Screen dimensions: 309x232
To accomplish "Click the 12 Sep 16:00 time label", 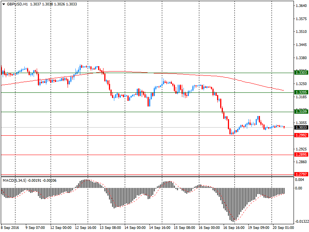I will [x=85, y=228].
